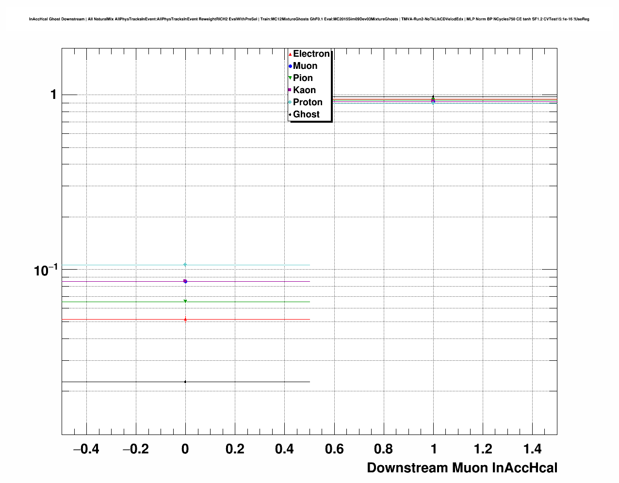Select the green Pion triangle legend marker
Viewport: 619px width, 483px height.
coord(290,78)
